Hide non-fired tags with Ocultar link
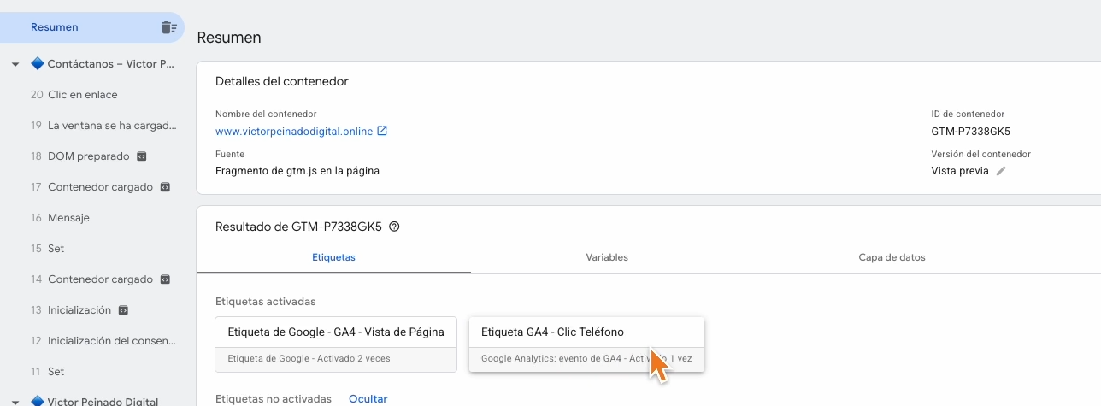Viewport: 1101px width, 406px height. pyautogui.click(x=368, y=399)
